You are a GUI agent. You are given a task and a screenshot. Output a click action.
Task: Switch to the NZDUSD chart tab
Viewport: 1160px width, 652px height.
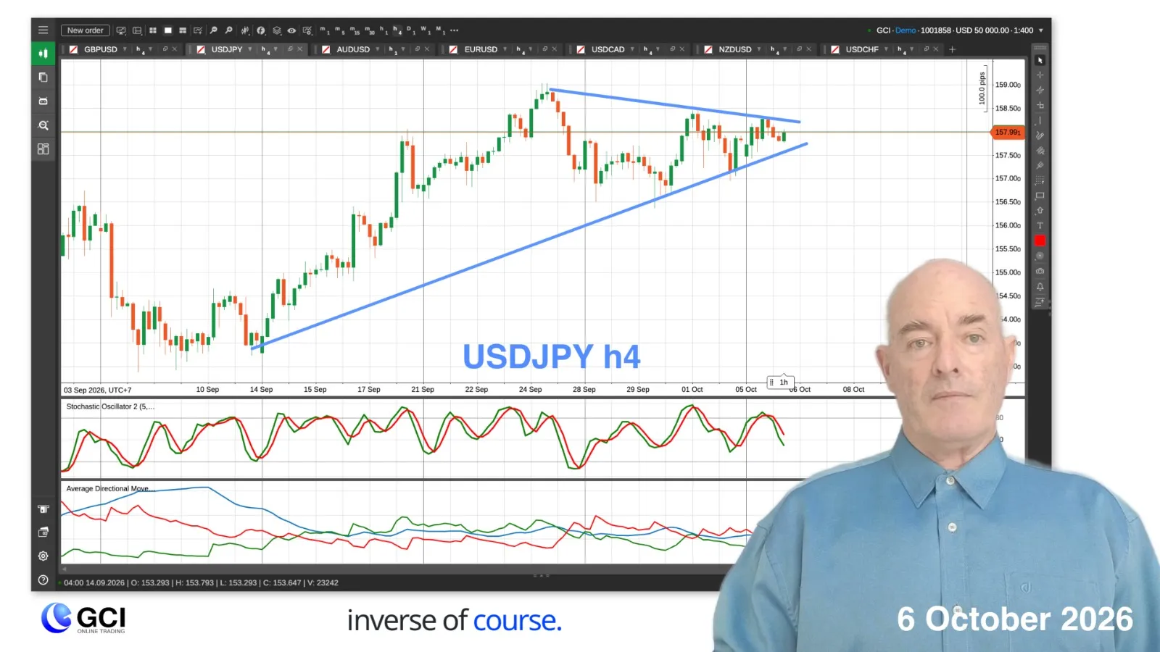[734, 49]
